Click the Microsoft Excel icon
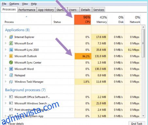Image resolution: width=148 pixels, height=125 pixels. [x=11, y=43]
